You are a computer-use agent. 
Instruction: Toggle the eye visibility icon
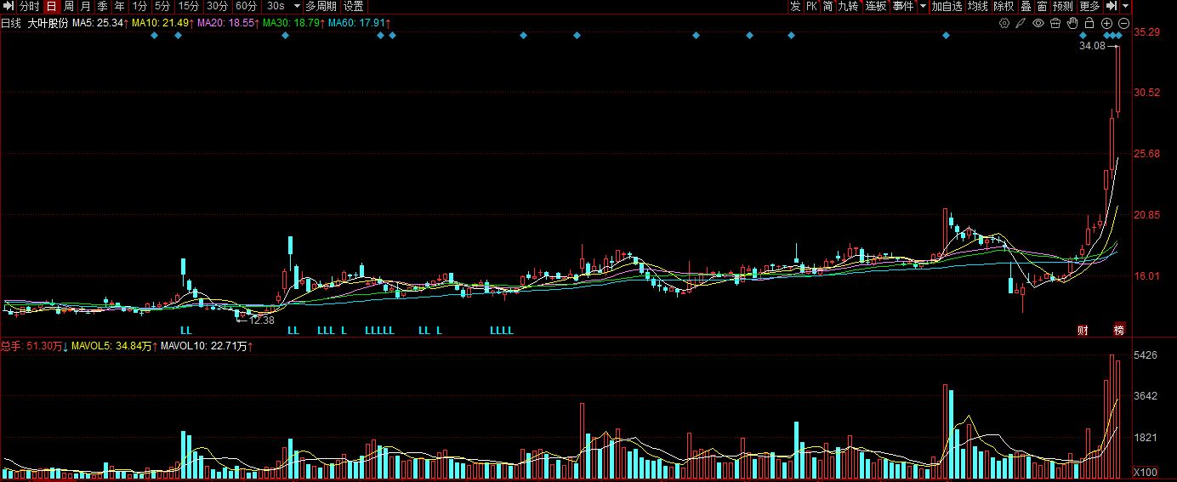point(1038,23)
